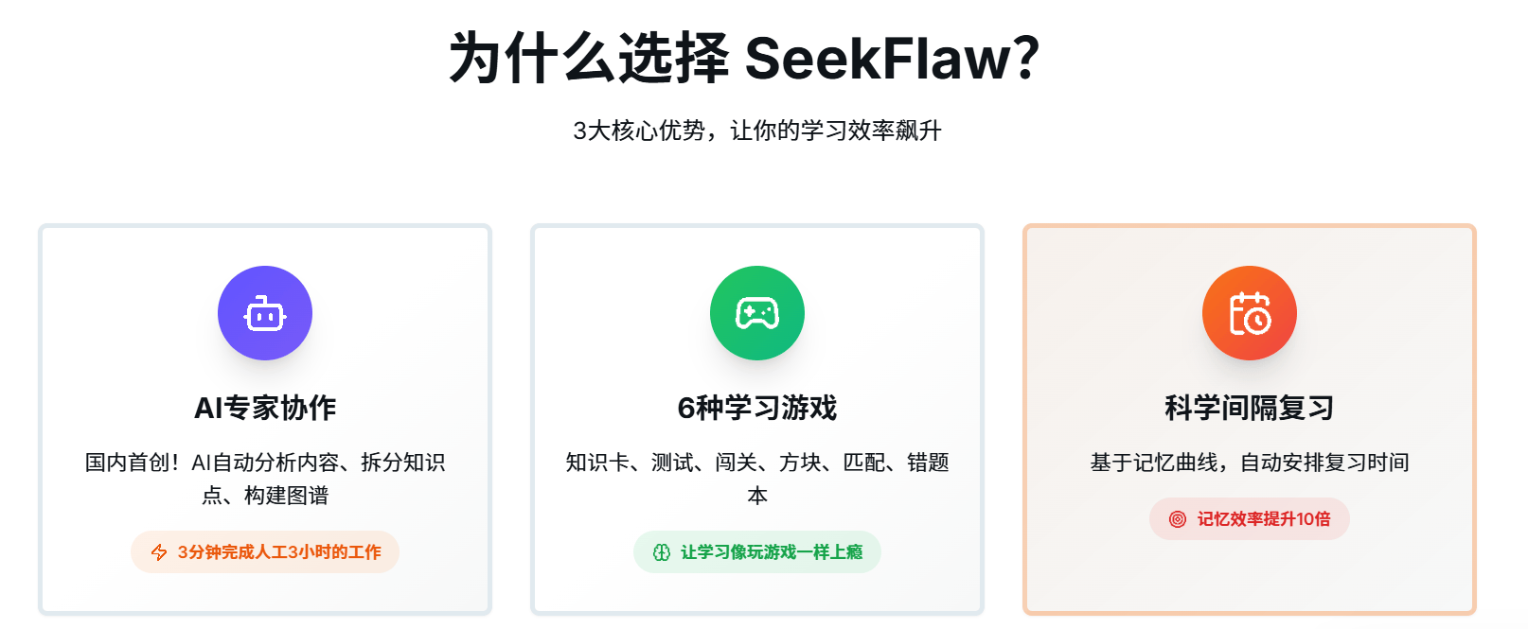Click the purple robot icon
This screenshot has height=629, width=1528.
[265, 313]
